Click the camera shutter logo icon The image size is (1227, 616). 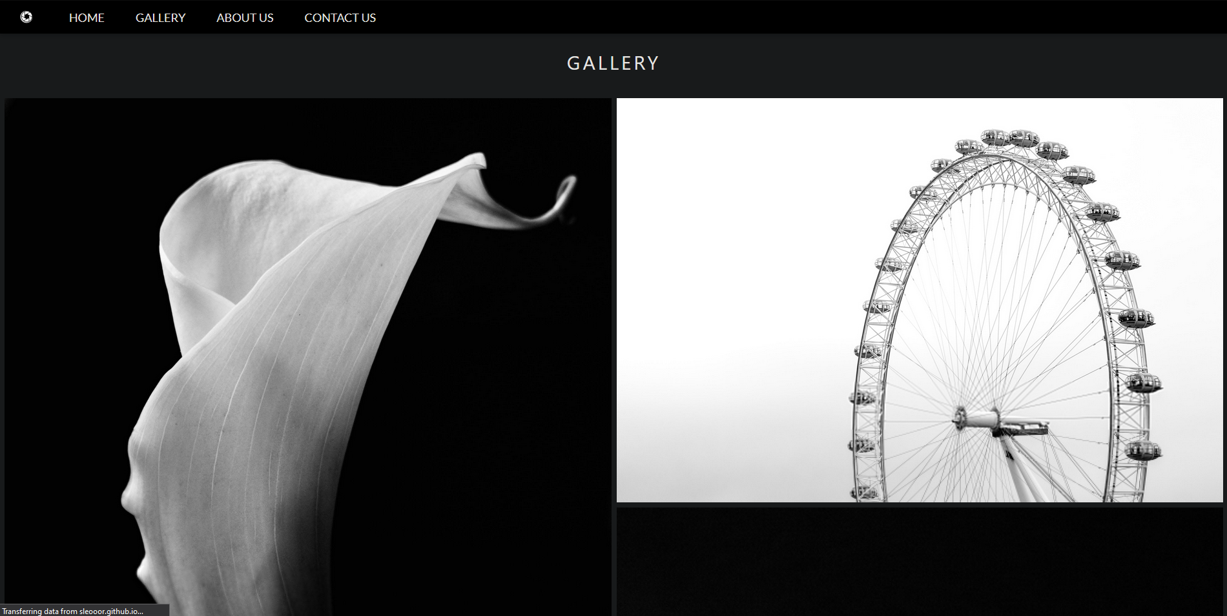pos(26,17)
